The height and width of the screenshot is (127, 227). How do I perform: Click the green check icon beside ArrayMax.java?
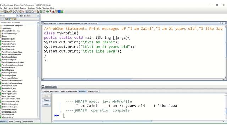(x=1, y=70)
